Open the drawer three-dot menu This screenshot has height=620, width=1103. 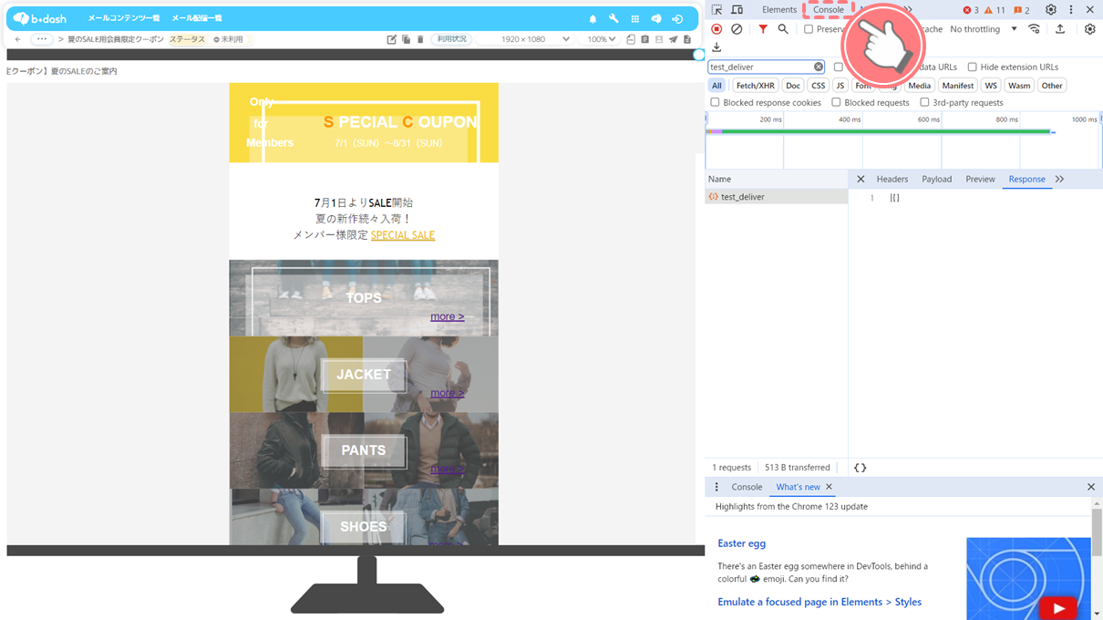716,487
